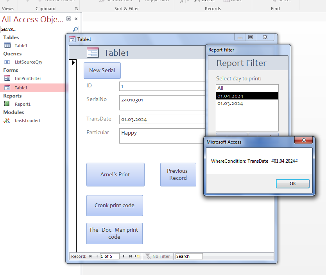The width and height of the screenshot is (326, 275).
Task: Collapse the Queries group header
Action: [13, 54]
